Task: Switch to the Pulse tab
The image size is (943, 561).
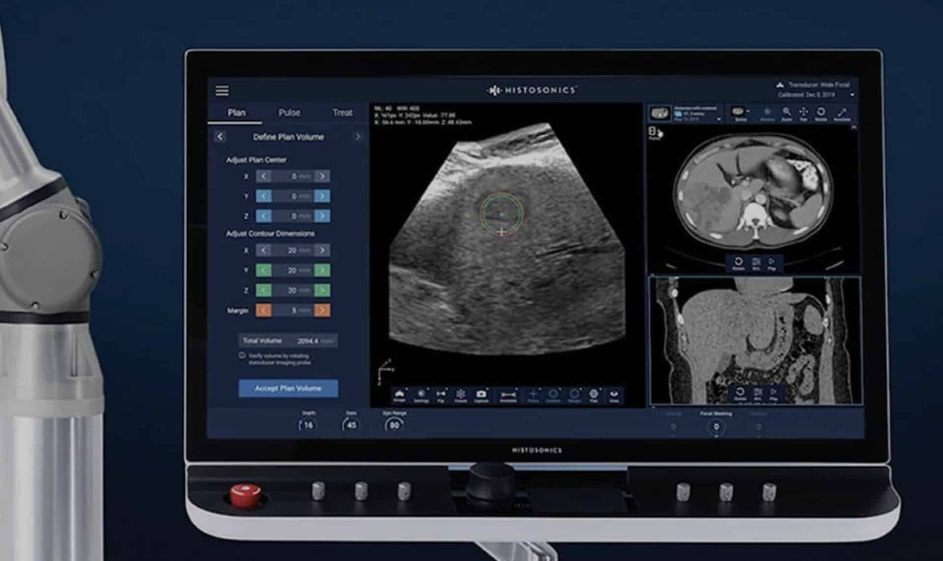Action: click(x=289, y=113)
